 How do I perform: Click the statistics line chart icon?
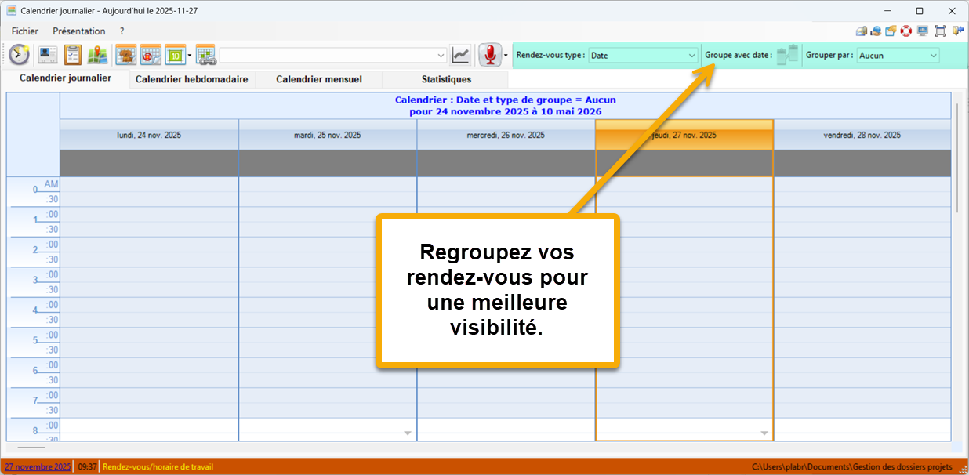coord(461,55)
